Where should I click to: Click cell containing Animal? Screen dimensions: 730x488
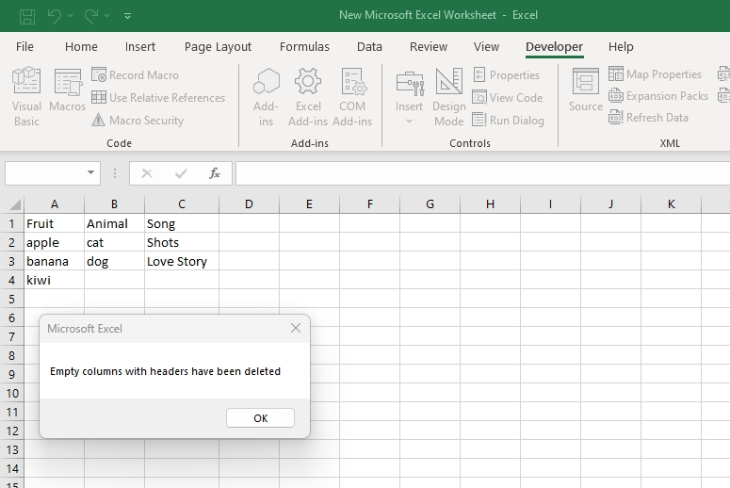(114, 223)
